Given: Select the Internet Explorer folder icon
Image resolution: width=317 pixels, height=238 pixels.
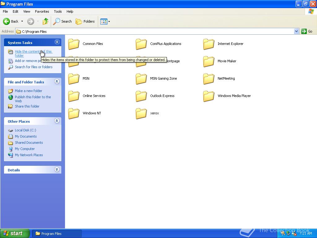Looking at the screenshot, I should coord(209,44).
